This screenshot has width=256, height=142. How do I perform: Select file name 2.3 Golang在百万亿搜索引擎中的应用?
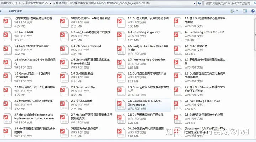coord(148,89)
